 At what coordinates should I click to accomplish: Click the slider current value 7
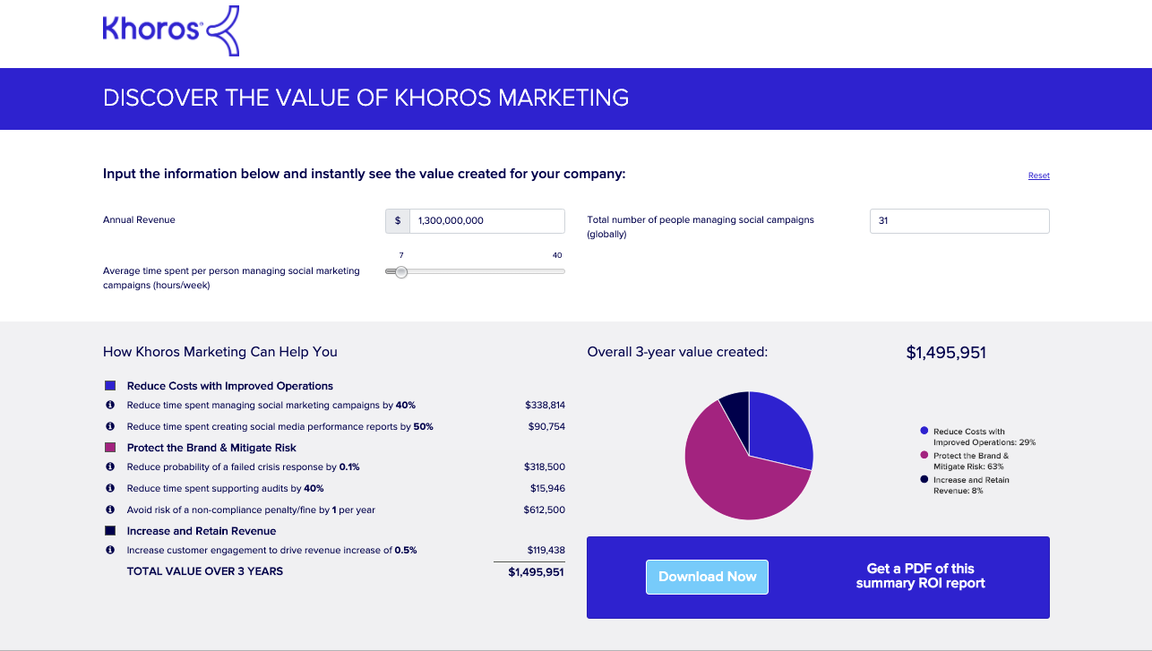pyautogui.click(x=401, y=255)
